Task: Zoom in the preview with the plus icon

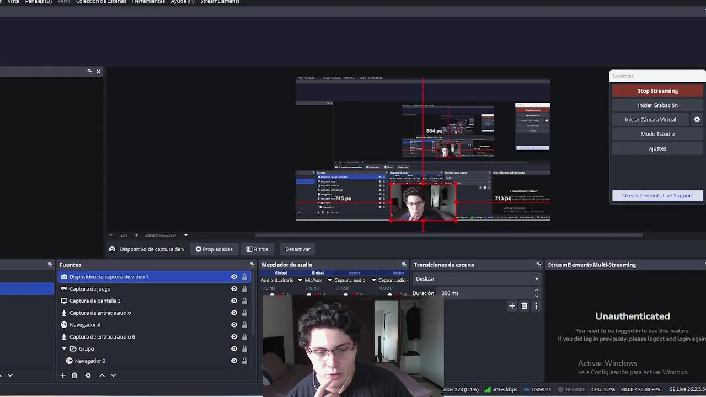Action: point(136,235)
